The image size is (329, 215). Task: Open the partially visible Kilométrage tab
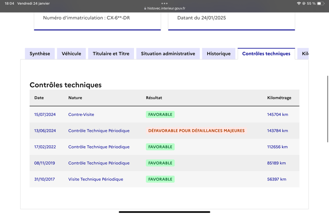click(x=303, y=54)
